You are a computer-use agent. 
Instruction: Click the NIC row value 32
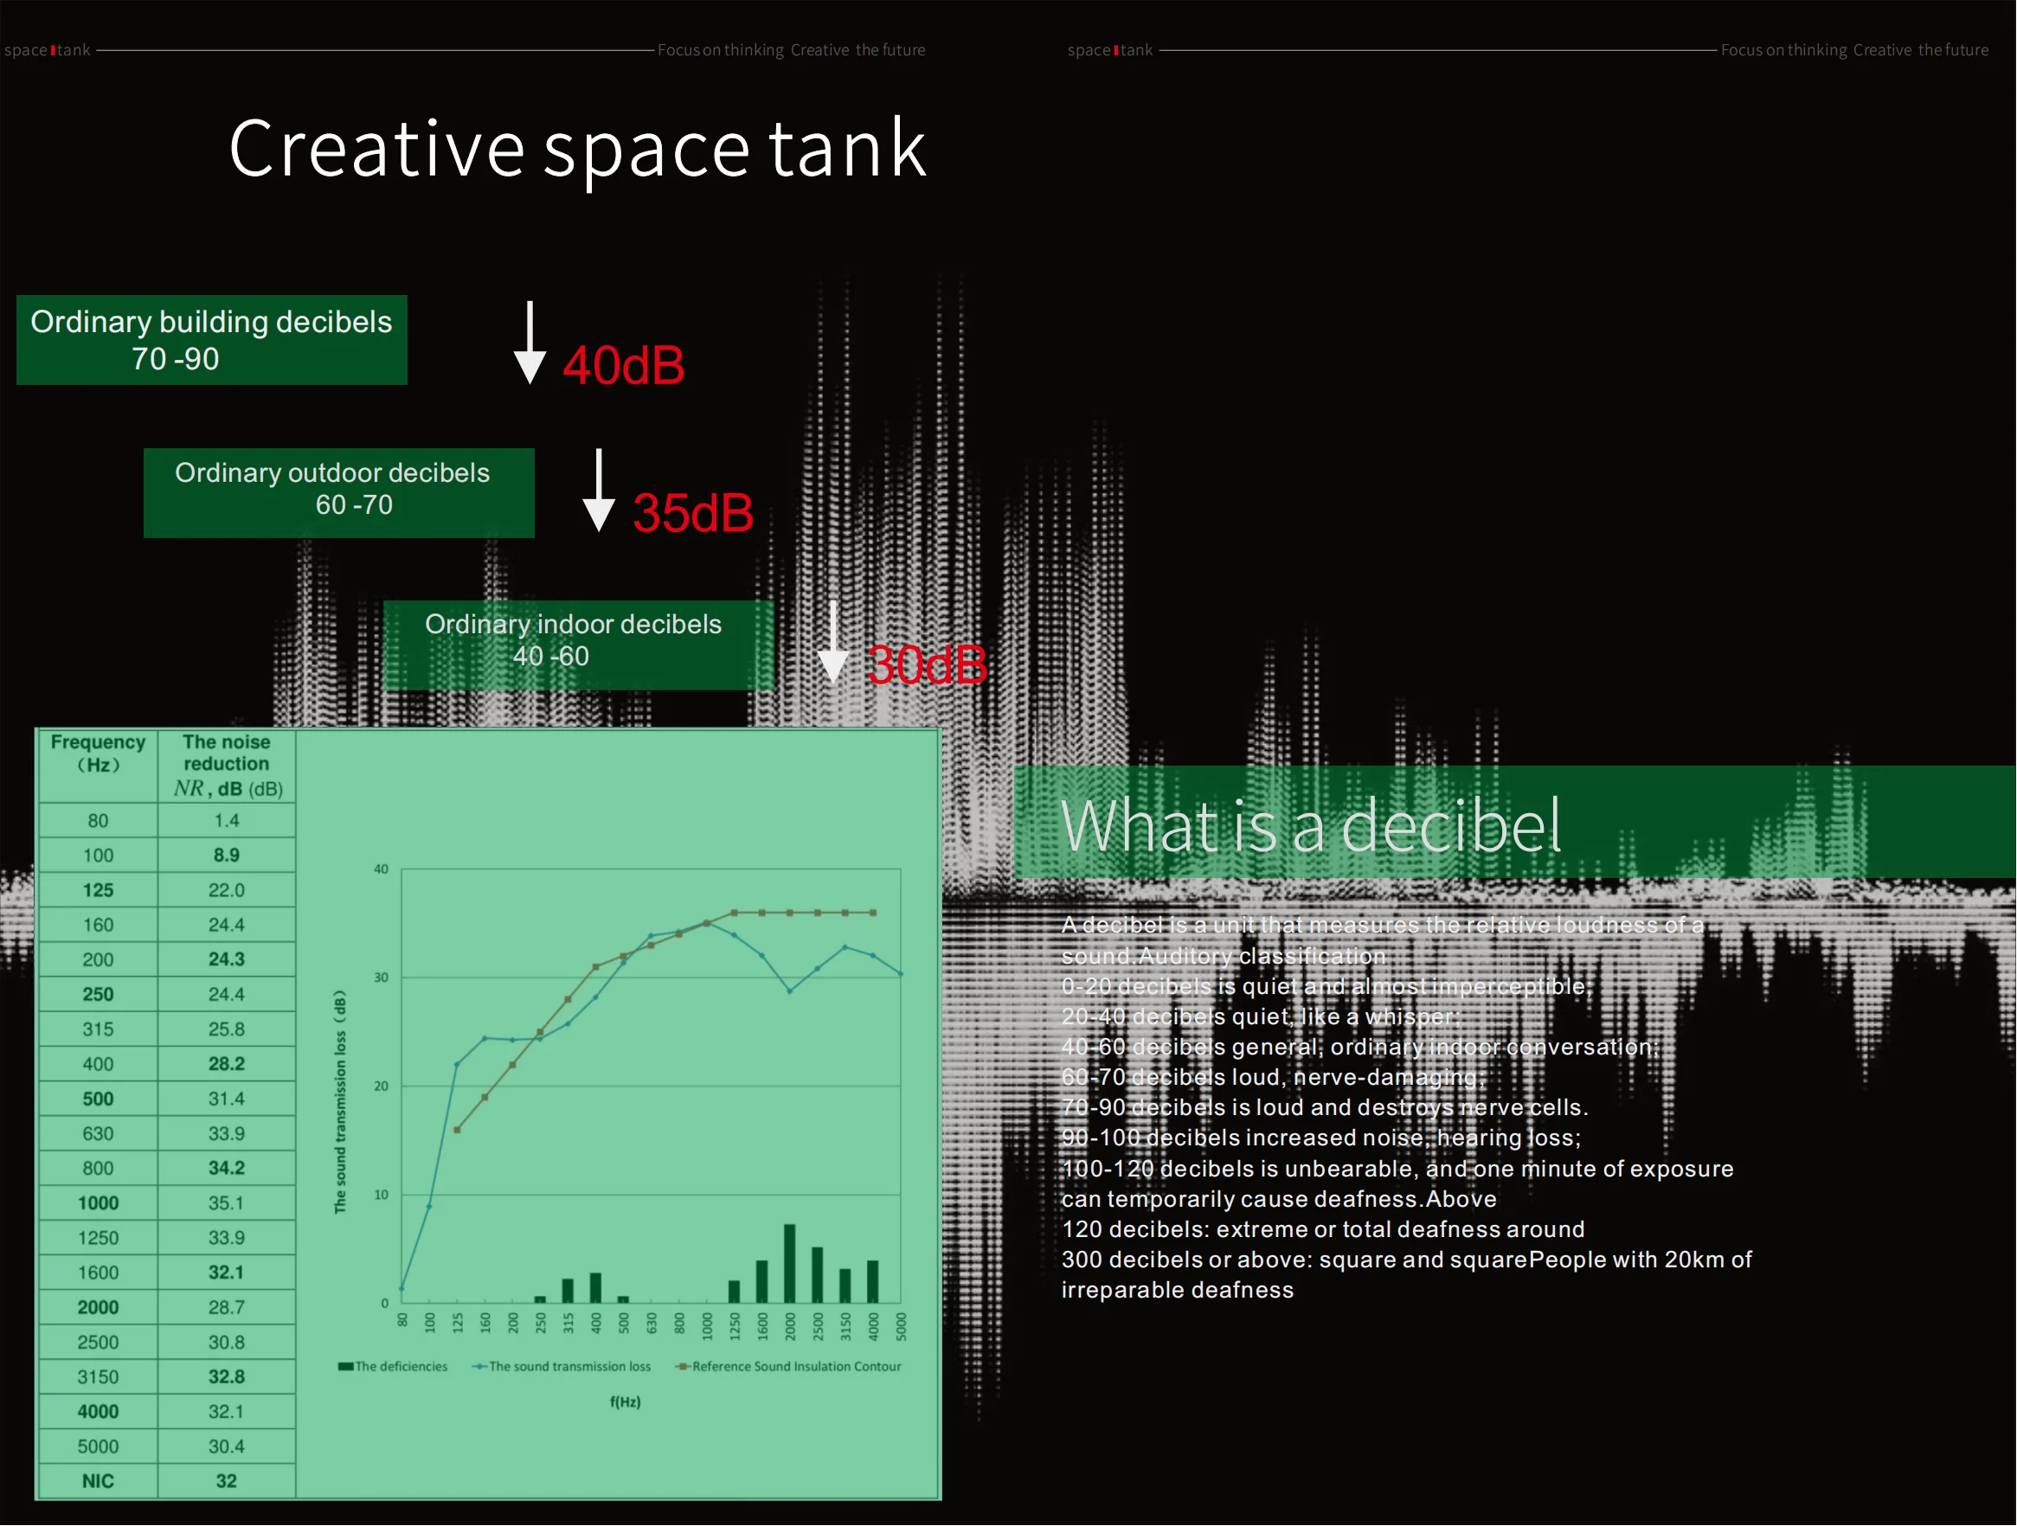pyautogui.click(x=226, y=1481)
